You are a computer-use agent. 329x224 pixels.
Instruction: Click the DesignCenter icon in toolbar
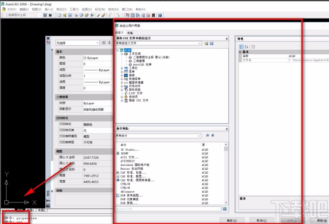tap(133, 15)
